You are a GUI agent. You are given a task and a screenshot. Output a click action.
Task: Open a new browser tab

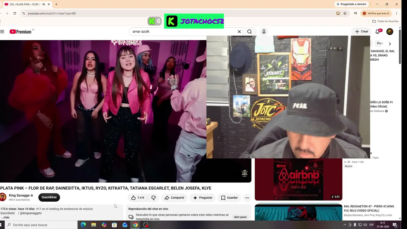[56, 4]
